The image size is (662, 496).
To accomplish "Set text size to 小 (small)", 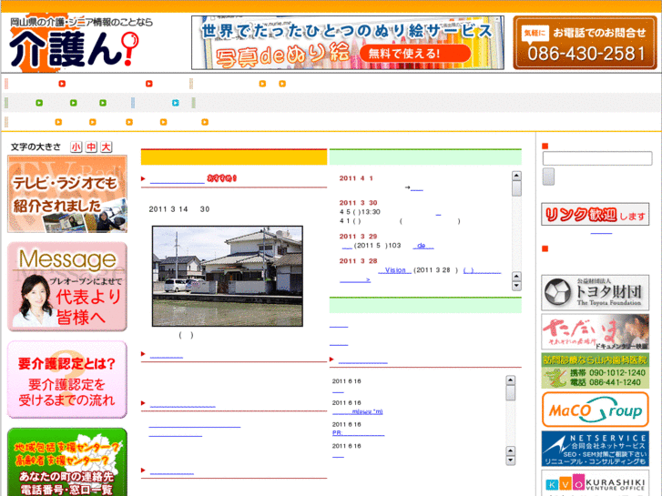I will coord(76,147).
